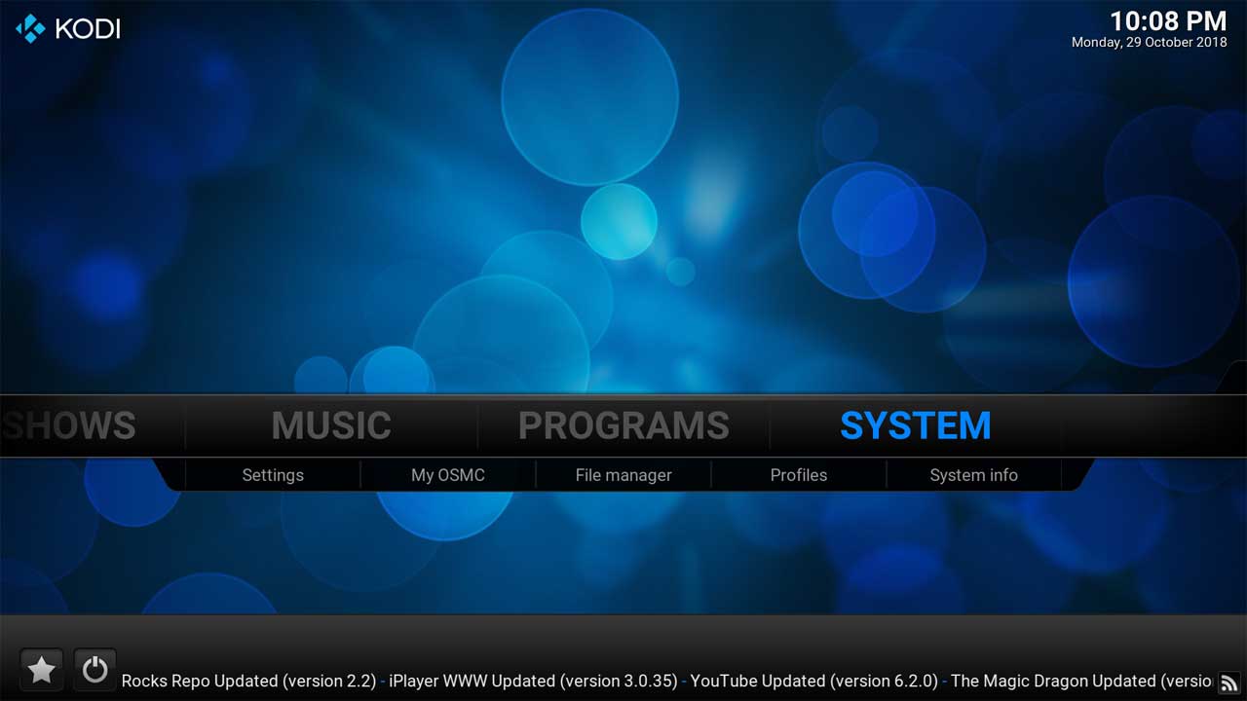Select the MUSIC main menu item

pos(331,425)
